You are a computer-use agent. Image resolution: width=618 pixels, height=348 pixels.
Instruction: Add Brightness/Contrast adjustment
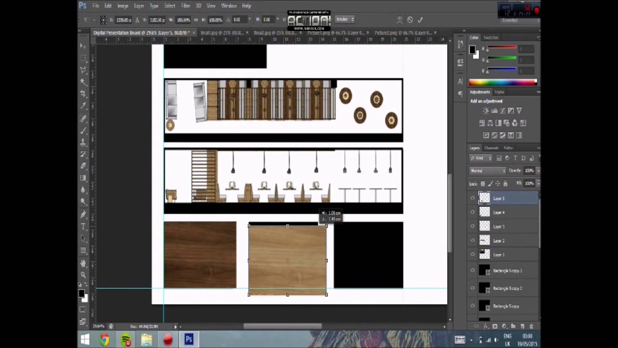[x=486, y=111]
